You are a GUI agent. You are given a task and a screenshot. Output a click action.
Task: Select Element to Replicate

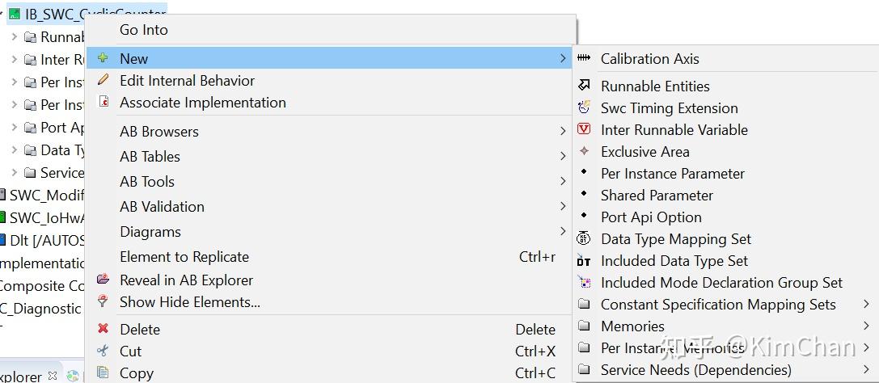(x=184, y=257)
